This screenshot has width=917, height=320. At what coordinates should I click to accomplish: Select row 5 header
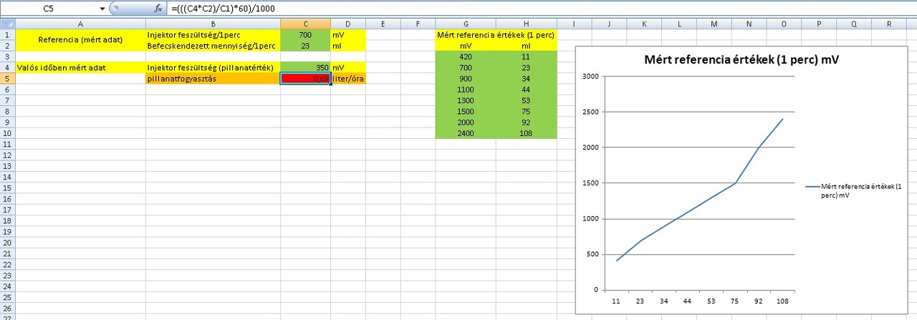coord(7,78)
